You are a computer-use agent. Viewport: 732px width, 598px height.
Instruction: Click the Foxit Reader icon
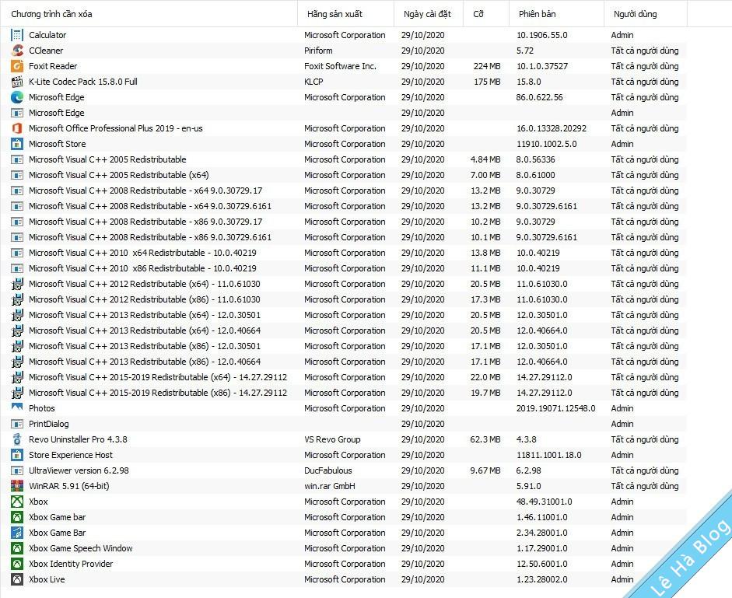coord(17,66)
